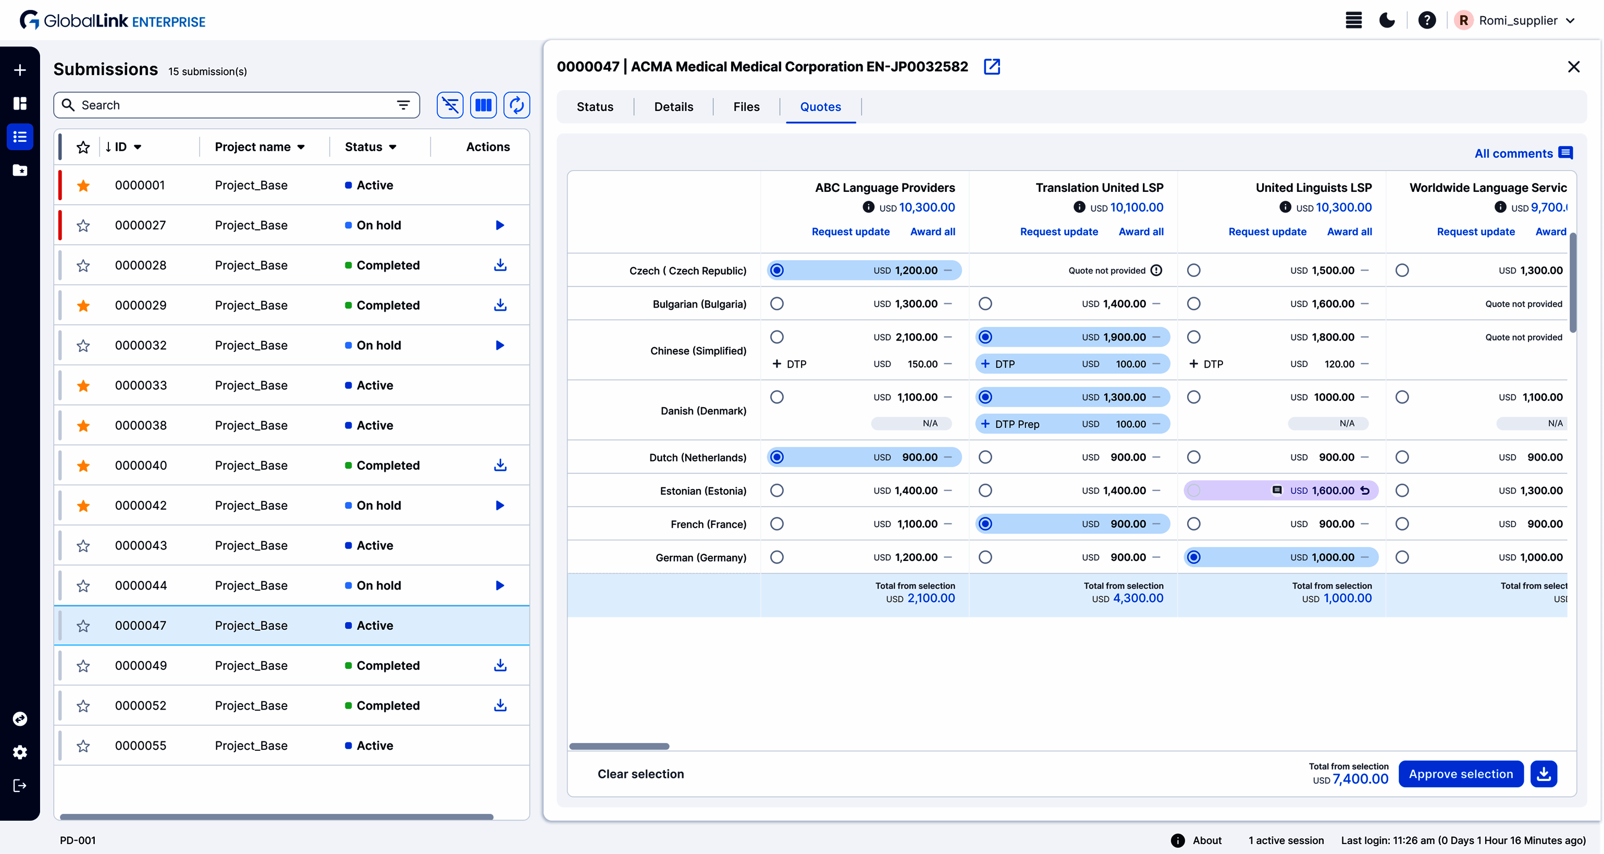The image size is (1604, 854).
Task: Toggle dark mode moon icon
Action: point(1387,20)
